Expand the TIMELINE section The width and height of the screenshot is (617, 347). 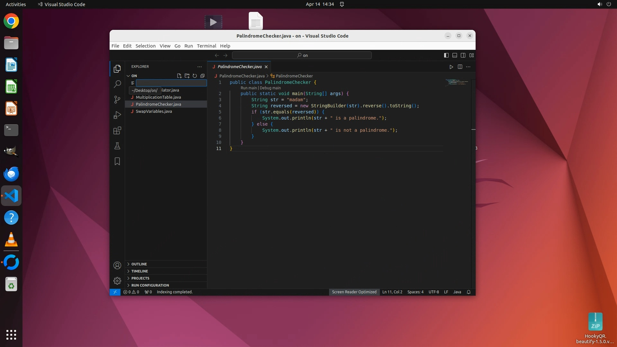coord(139,271)
